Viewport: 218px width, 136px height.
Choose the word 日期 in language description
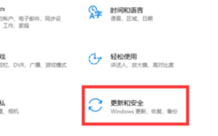[x=148, y=18]
